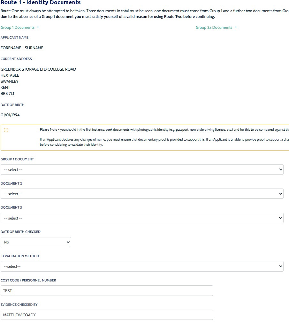The image size is (289, 324).
Task: Click the postcode BR8 7LT
Action: tap(8, 94)
